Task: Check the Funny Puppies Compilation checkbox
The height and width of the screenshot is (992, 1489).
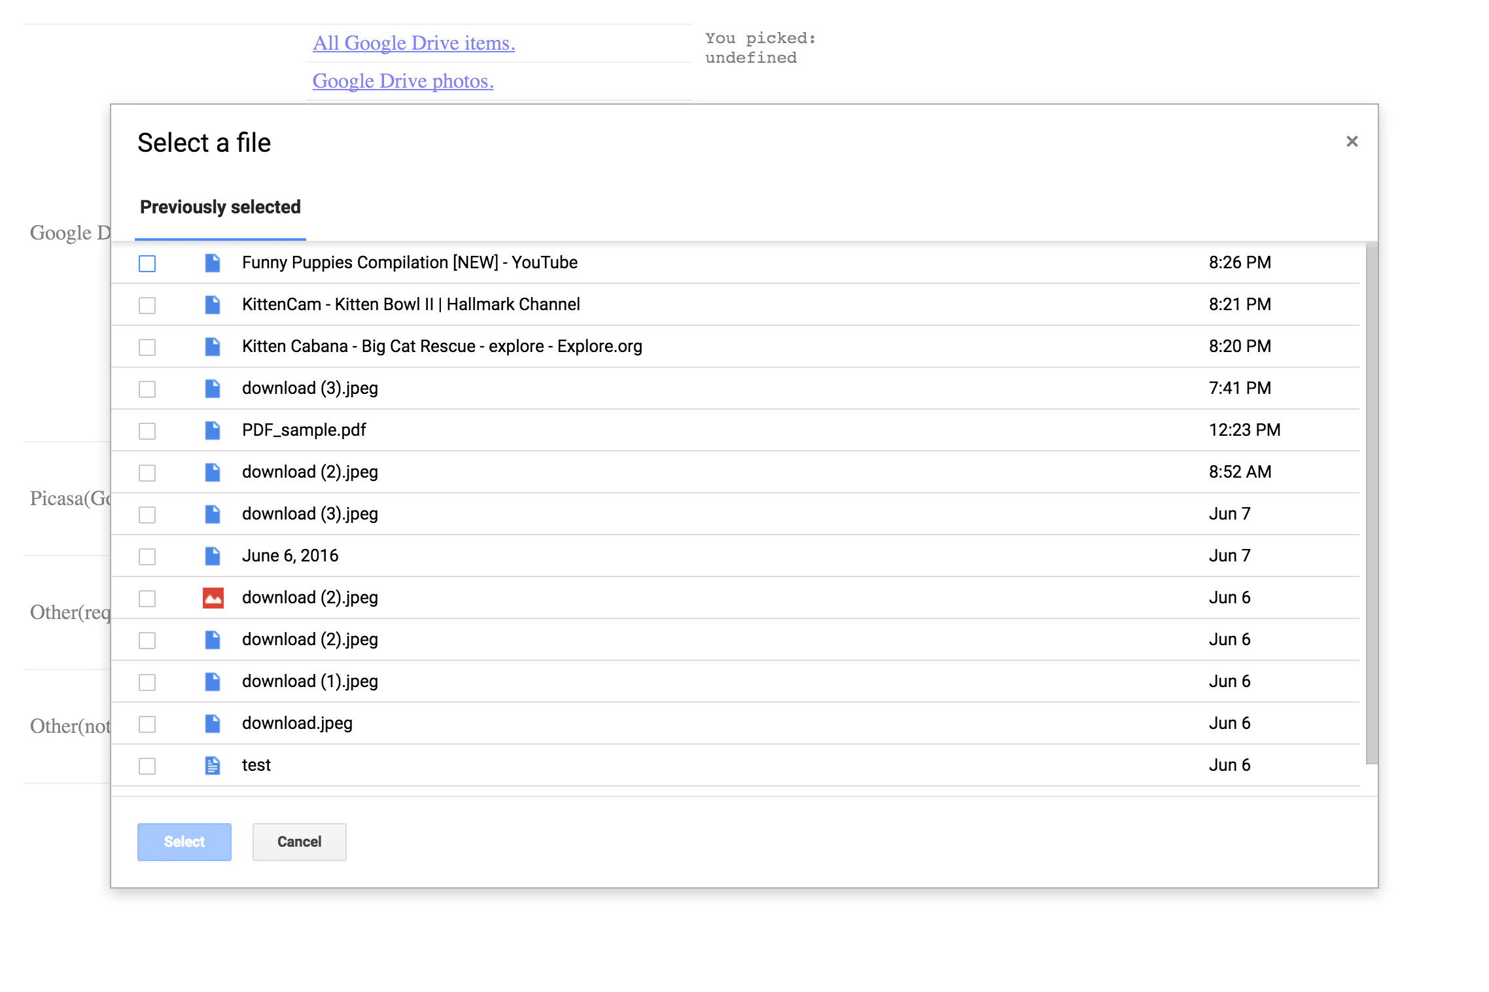Action: click(x=147, y=264)
